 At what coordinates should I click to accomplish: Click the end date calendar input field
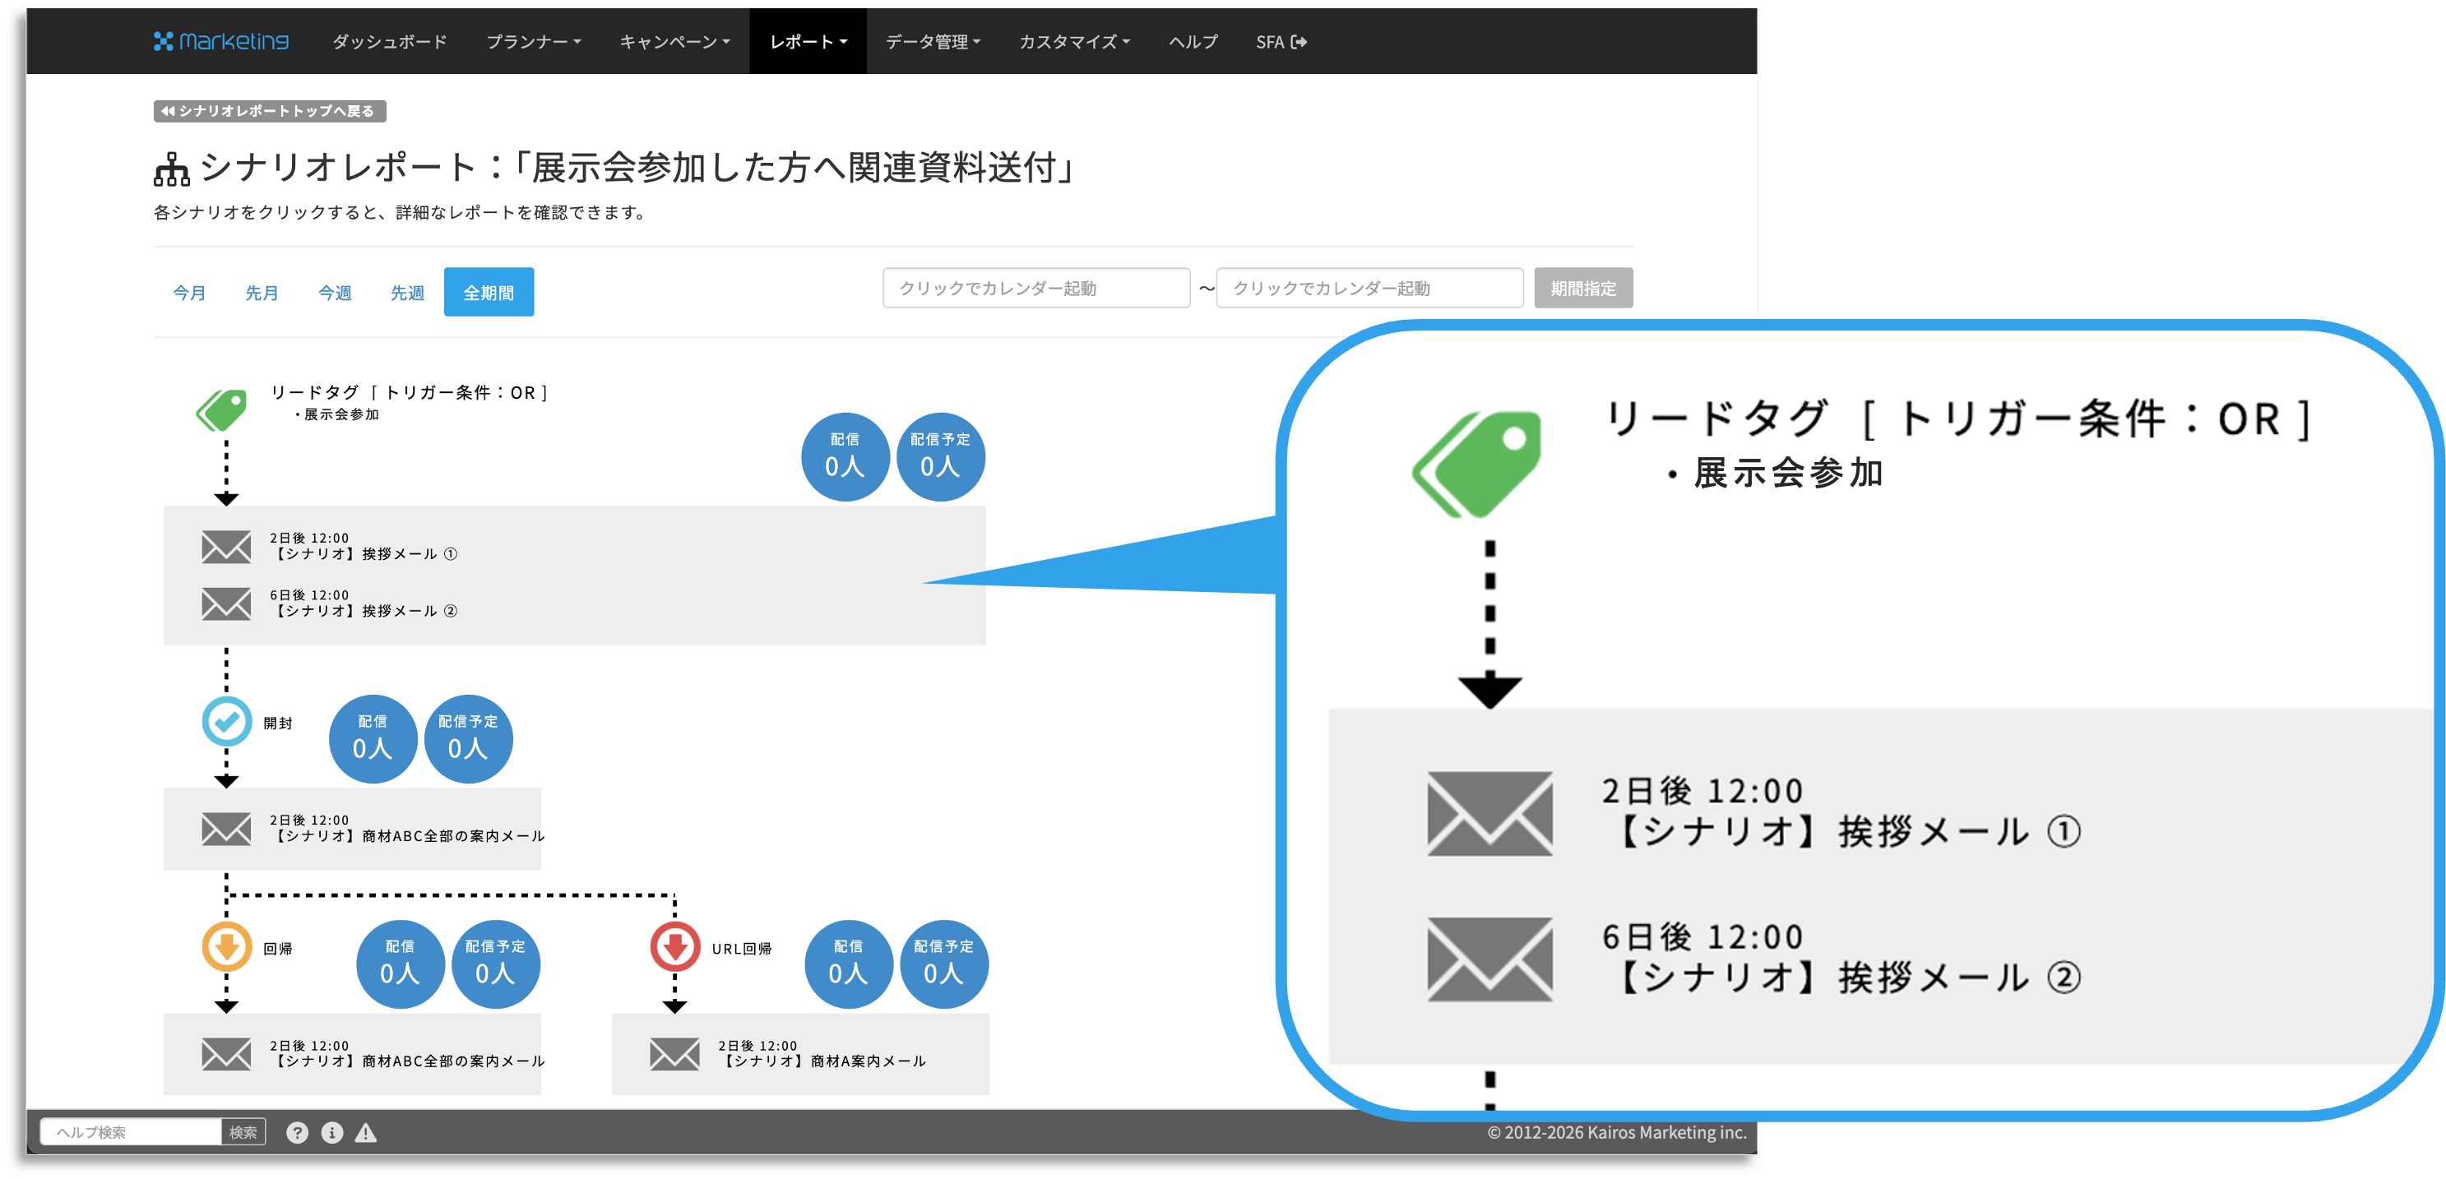coord(1369,289)
